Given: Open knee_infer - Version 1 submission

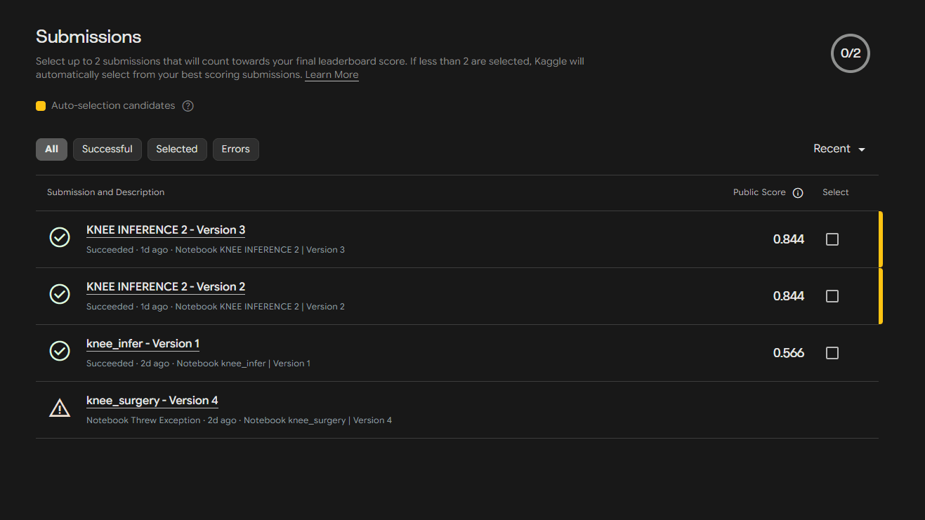Looking at the screenshot, I should click(x=143, y=344).
